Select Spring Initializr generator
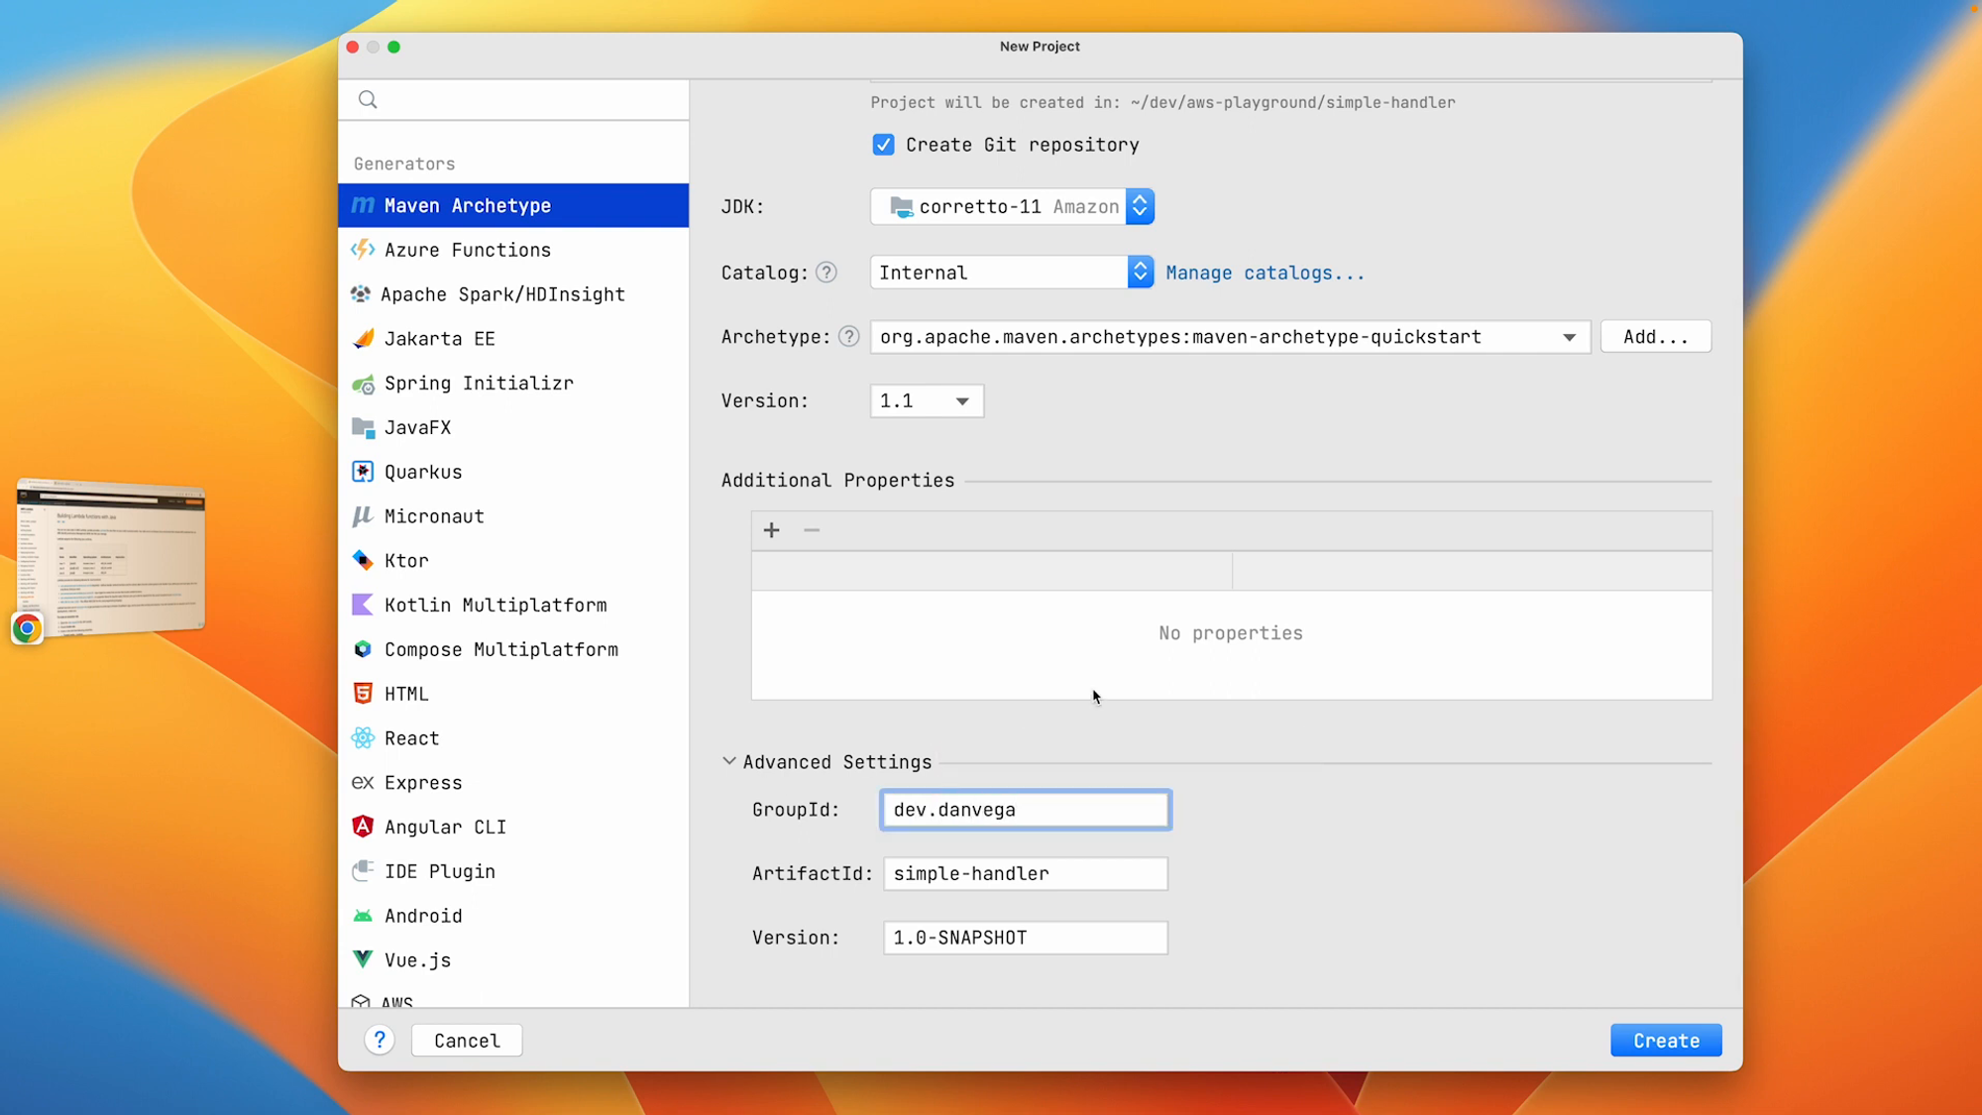Screen dimensions: 1982x1115 pos(478,383)
